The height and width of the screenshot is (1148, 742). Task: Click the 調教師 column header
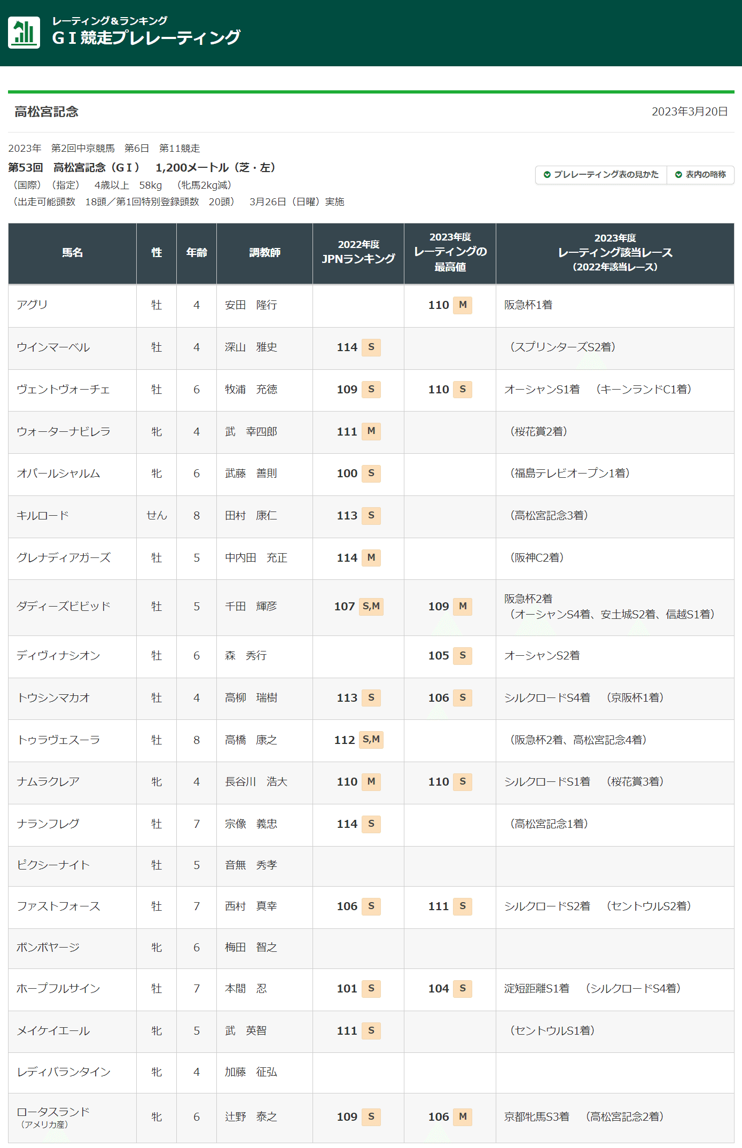click(x=264, y=253)
